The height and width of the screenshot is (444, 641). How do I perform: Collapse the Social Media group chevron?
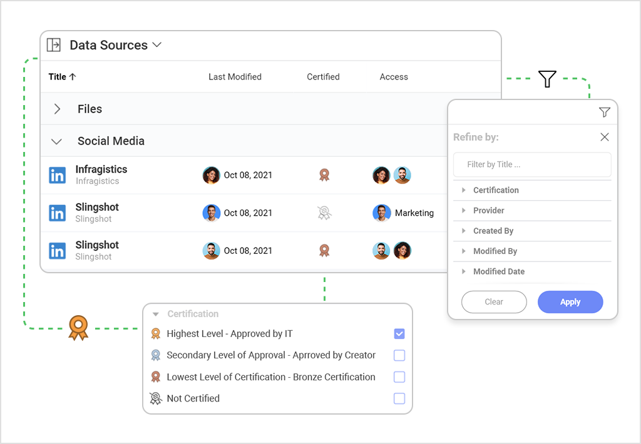56,142
